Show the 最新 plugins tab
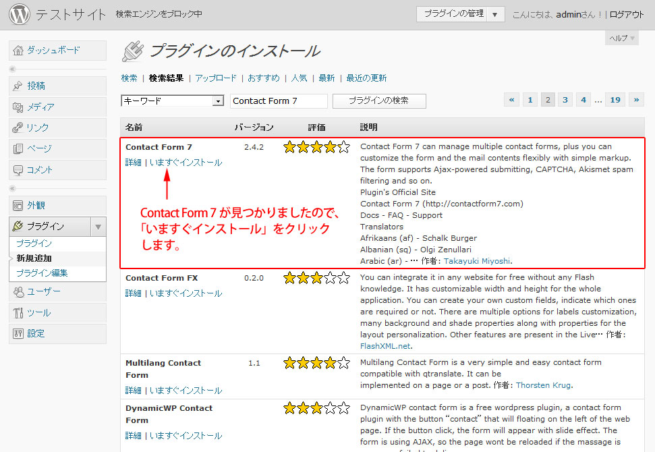 click(x=326, y=78)
